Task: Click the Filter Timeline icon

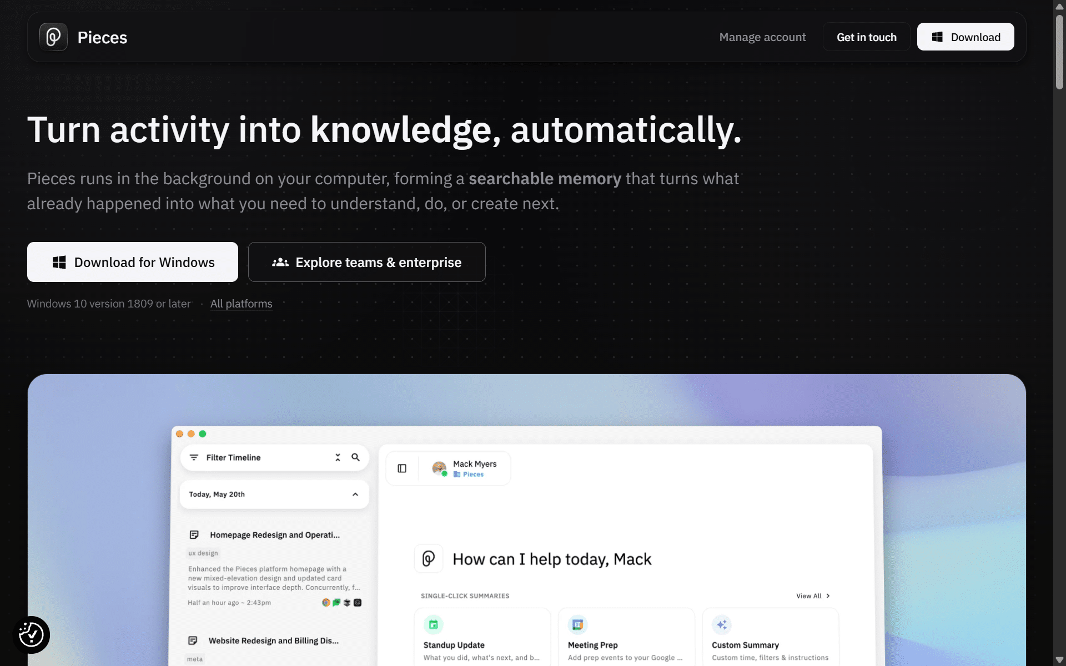Action: coord(194,457)
